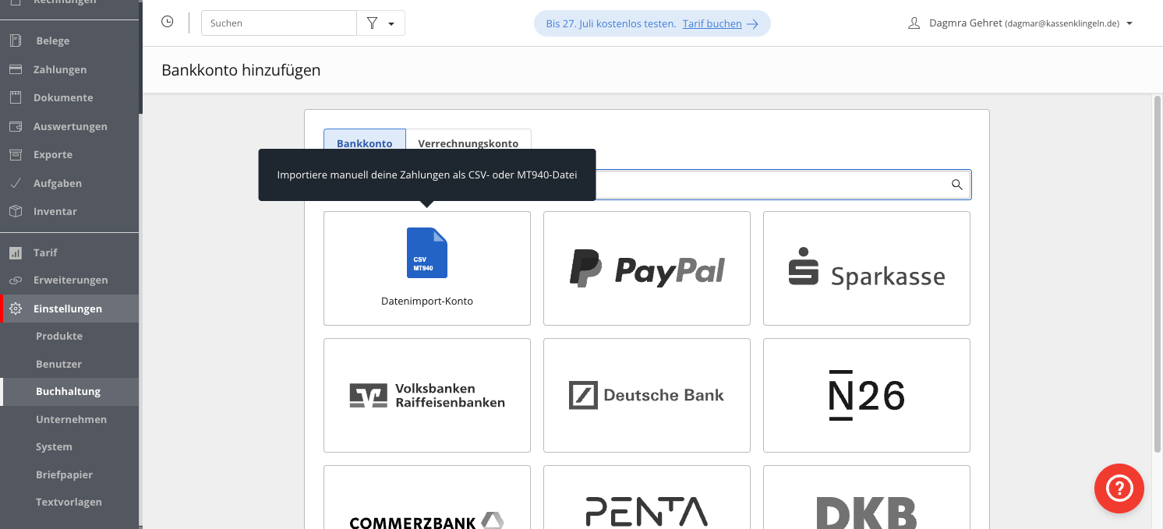Select the DKB bank tile
Viewport: 1163px width, 529px height.
[x=867, y=498]
